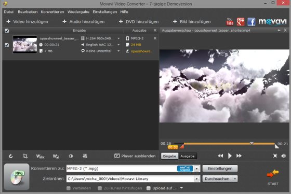Click the Einstellungen button
Viewport: 291px width, 194px height.
(220, 169)
